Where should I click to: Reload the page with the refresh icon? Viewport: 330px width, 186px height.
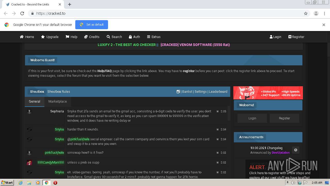[22, 13]
